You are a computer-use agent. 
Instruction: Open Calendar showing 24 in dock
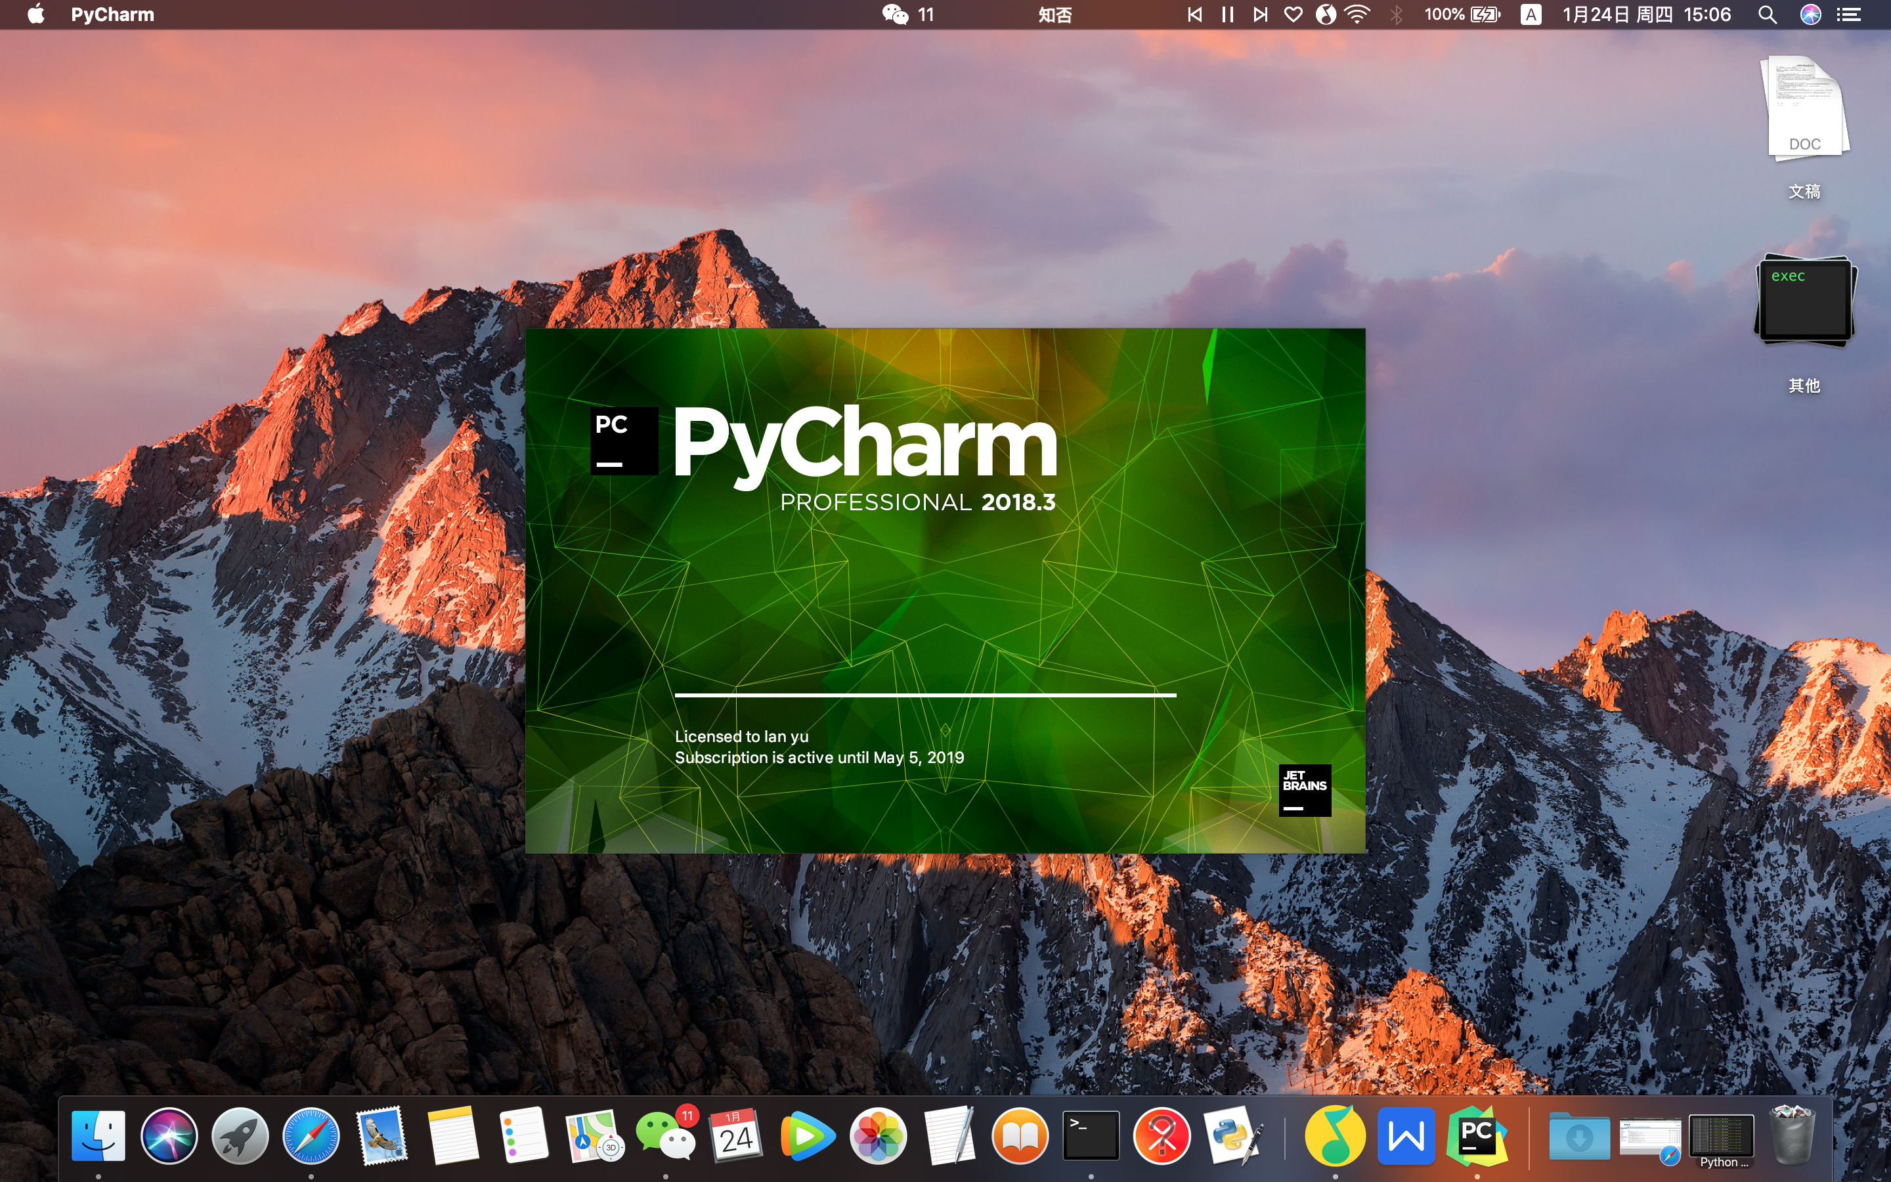click(x=736, y=1136)
